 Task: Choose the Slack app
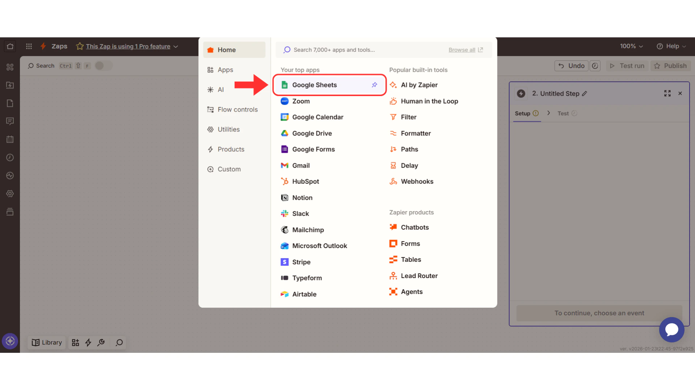click(x=300, y=213)
